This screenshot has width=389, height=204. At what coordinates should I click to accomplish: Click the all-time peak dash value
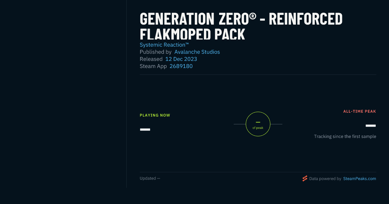(371, 126)
